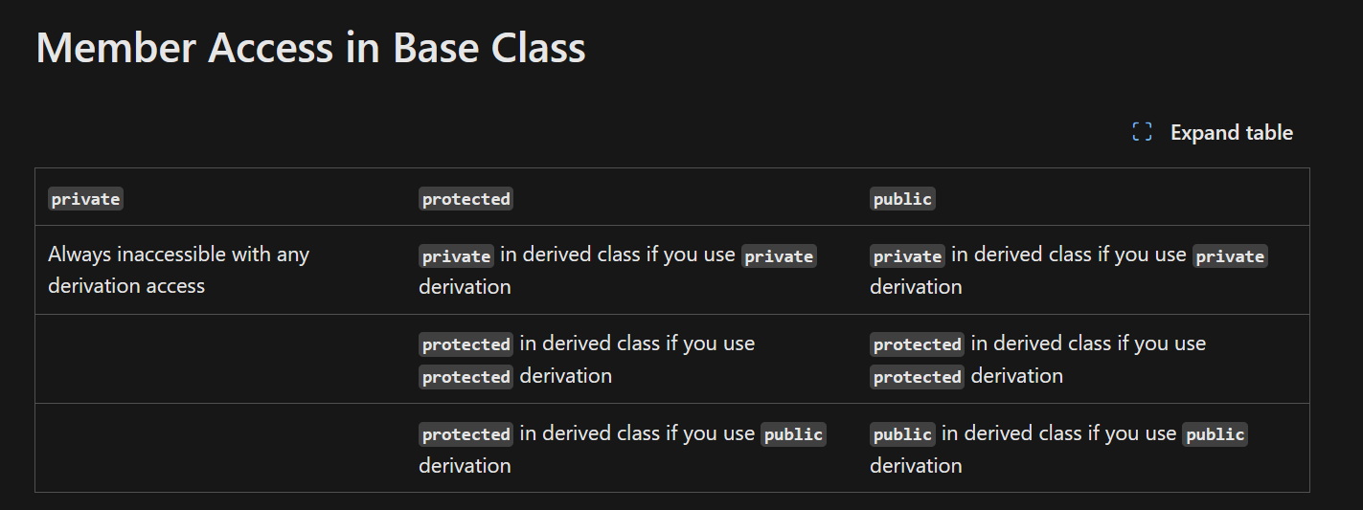Click protected code starting protected column's second row
The width and height of the screenshot is (1363, 510).
[466, 344]
